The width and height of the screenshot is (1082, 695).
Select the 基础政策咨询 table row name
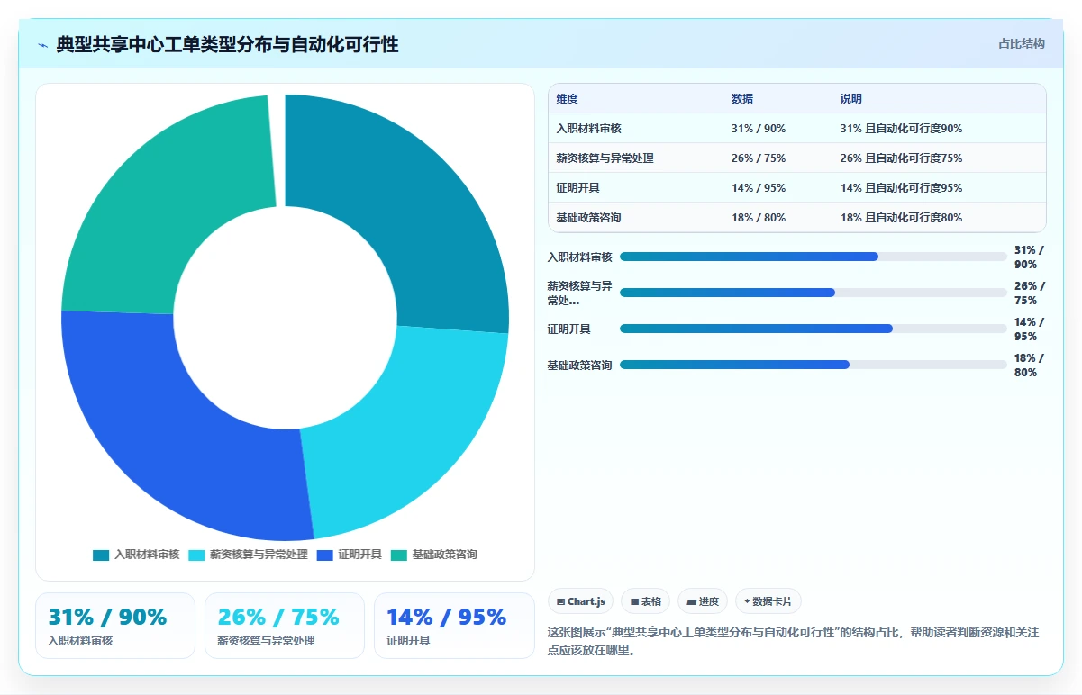click(589, 218)
